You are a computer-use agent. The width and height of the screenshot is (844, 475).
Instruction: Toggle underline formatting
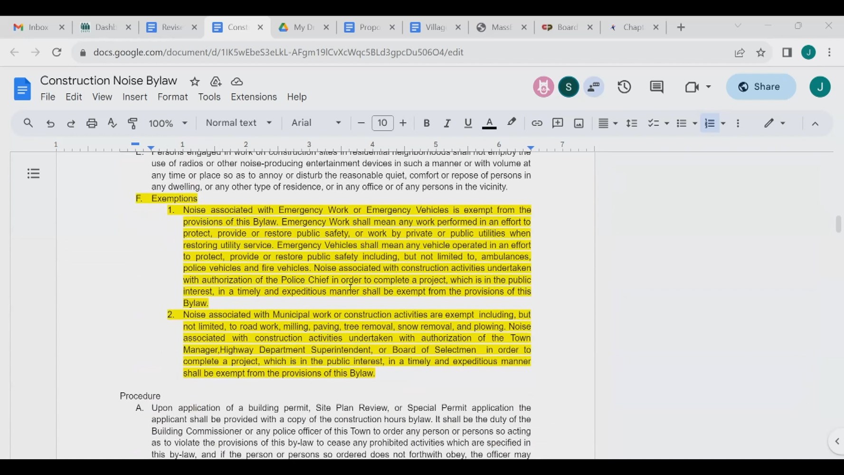coord(468,123)
